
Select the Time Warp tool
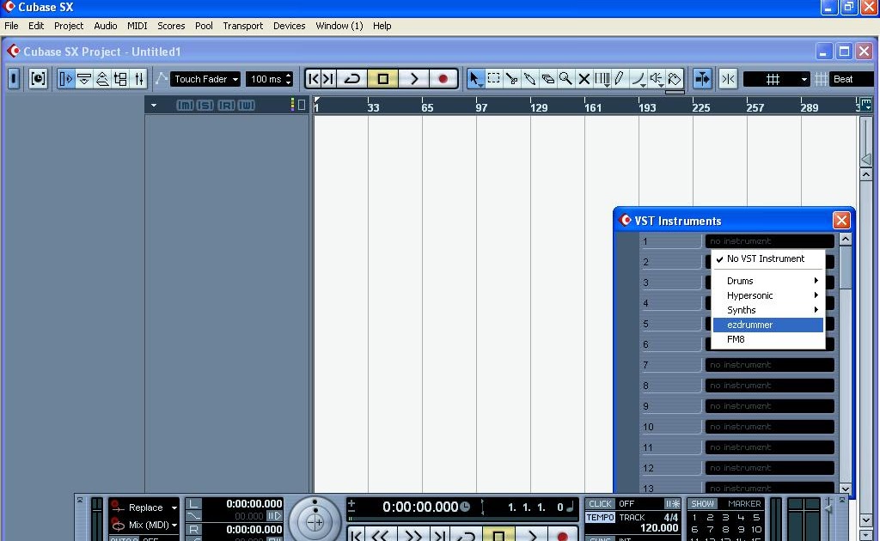click(602, 79)
